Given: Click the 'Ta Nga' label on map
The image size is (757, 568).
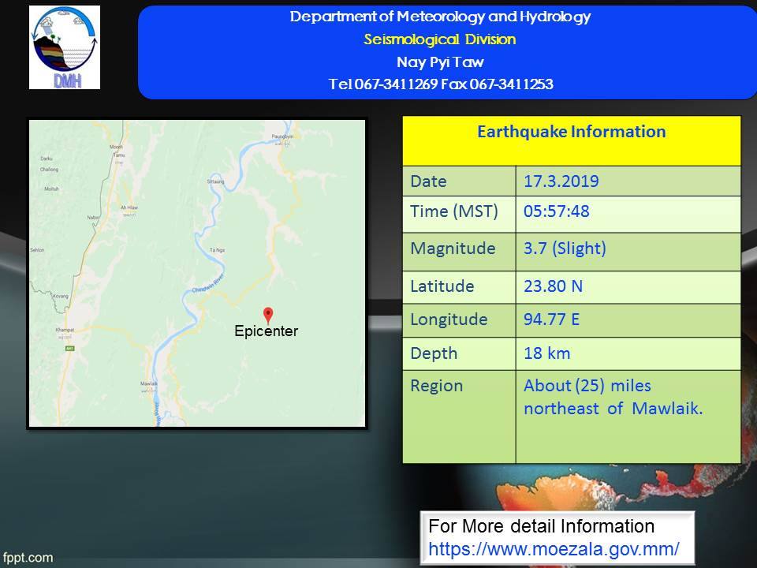Looking at the screenshot, I should click(x=218, y=250).
